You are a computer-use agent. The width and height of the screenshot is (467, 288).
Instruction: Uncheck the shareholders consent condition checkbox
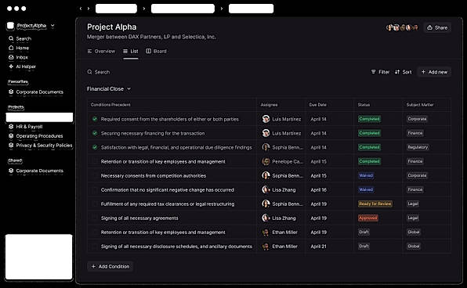coord(95,119)
